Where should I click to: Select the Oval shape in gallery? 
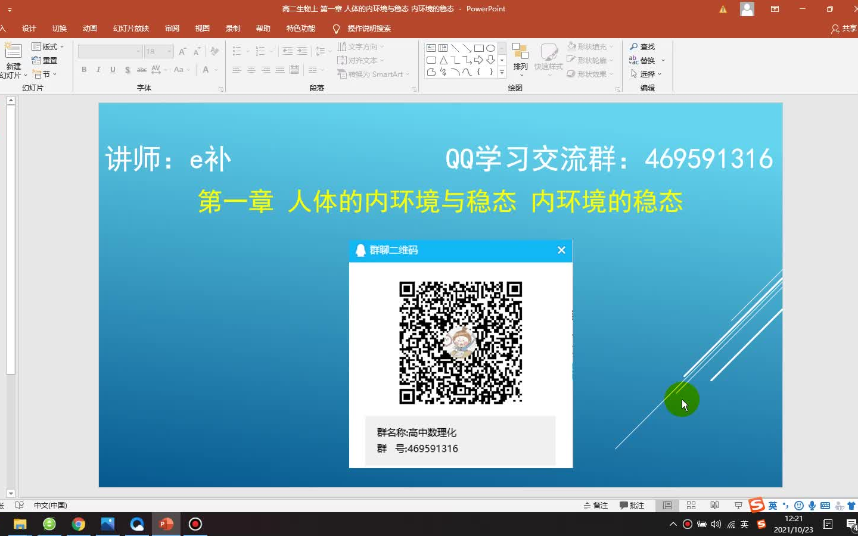[x=490, y=48]
